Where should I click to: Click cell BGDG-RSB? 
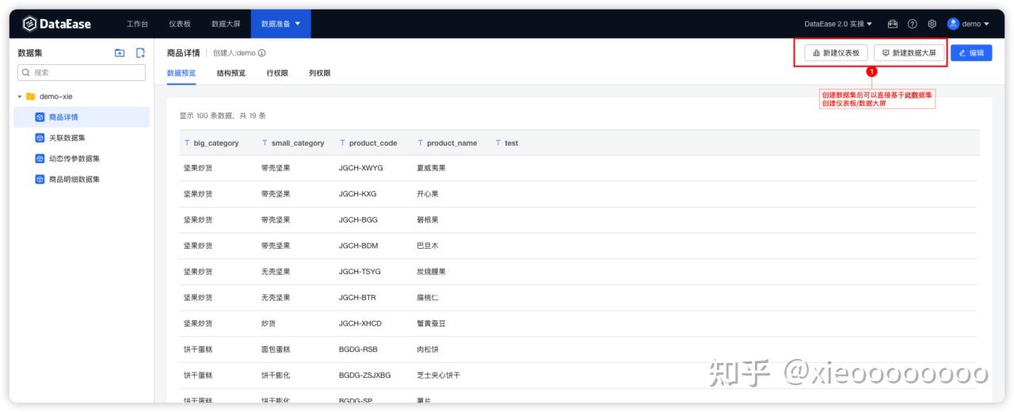[x=358, y=349]
